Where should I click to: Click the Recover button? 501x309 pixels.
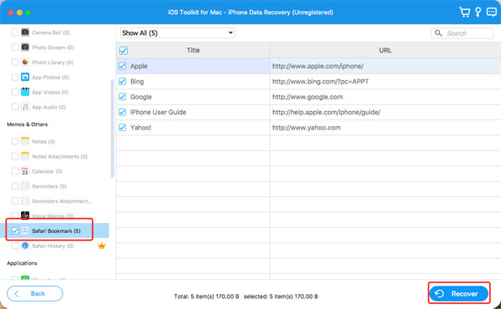458,294
